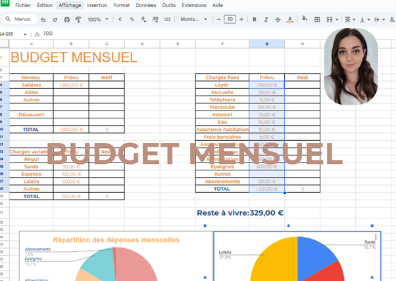The image size is (396, 281).
Task: Select the Loyer 700,00 € cell
Action: coord(266,85)
